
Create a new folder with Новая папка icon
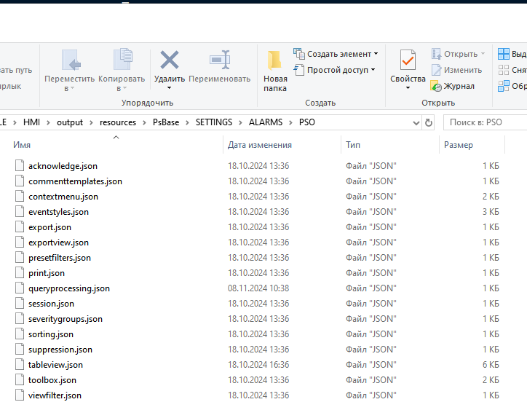coord(275,61)
